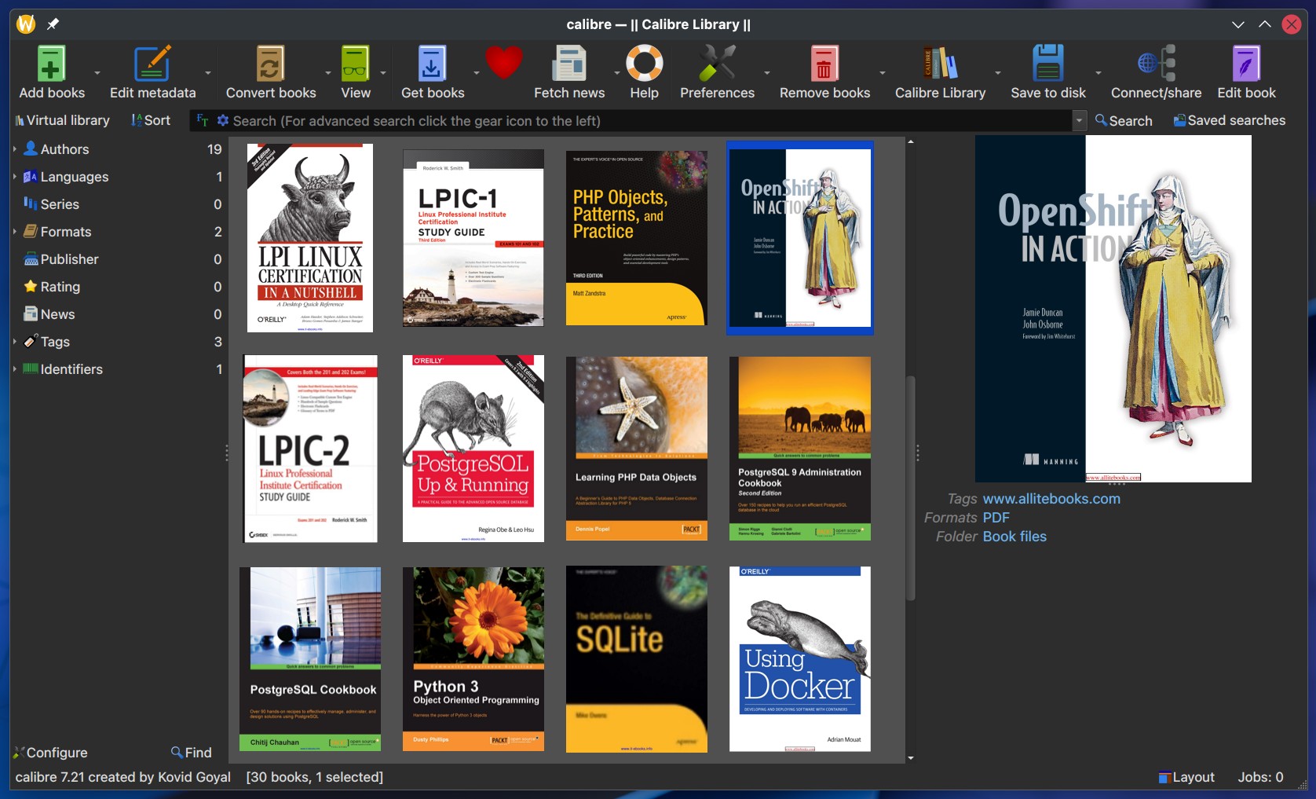1316x799 pixels.
Task: Click the Convert books icon
Action: point(271,64)
